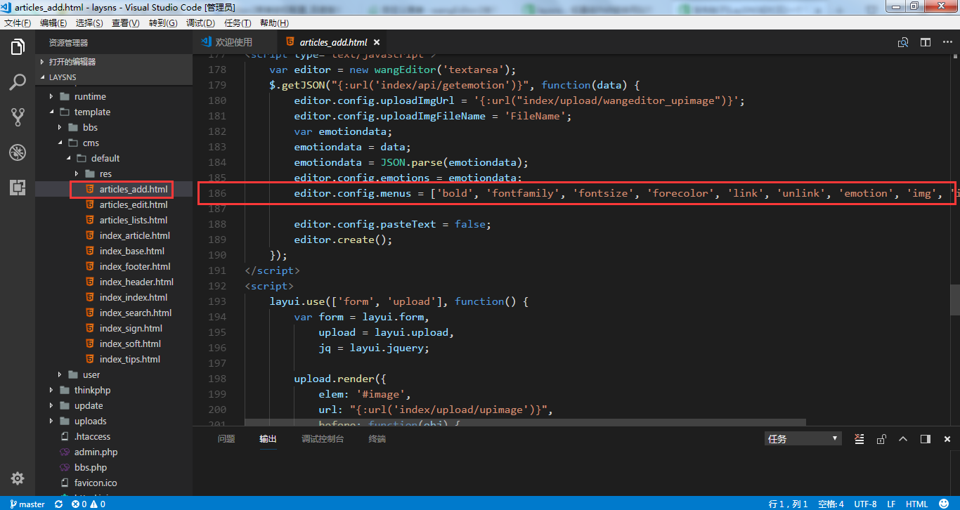960x510 pixels.
Task: Expand the runtime folder
Action: 90,97
